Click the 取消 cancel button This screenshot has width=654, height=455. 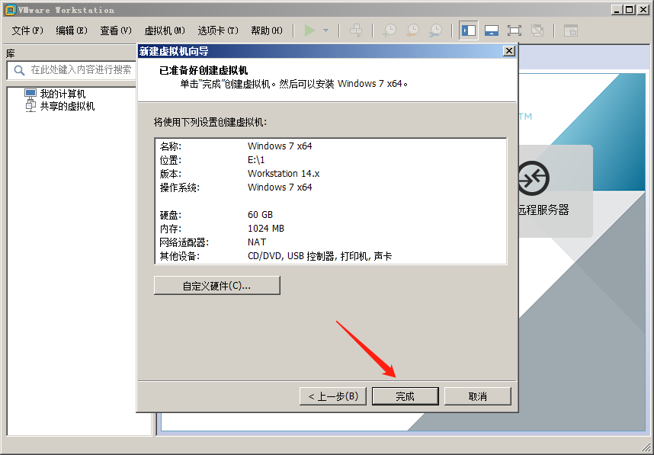coord(478,396)
